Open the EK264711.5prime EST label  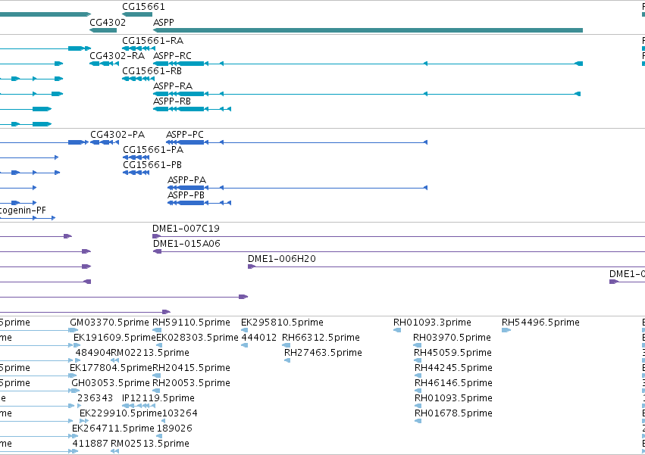113,429
